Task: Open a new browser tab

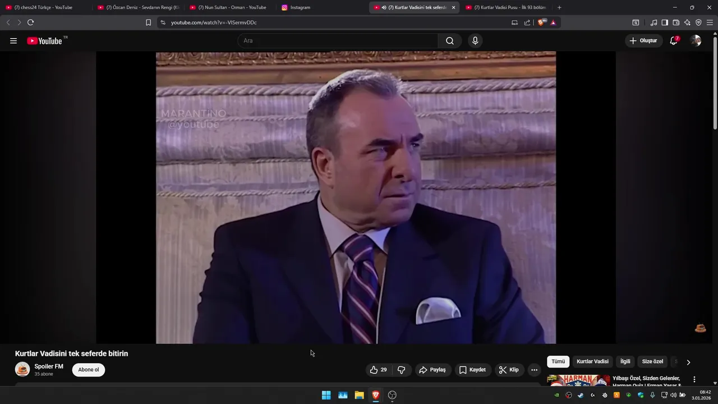Action: 559,7
